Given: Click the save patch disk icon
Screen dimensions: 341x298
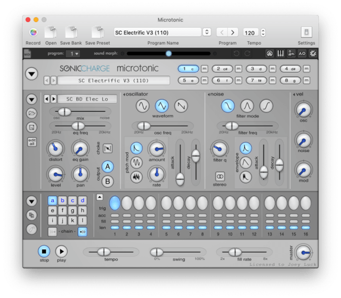Looking at the screenshot, I should coord(32,128).
